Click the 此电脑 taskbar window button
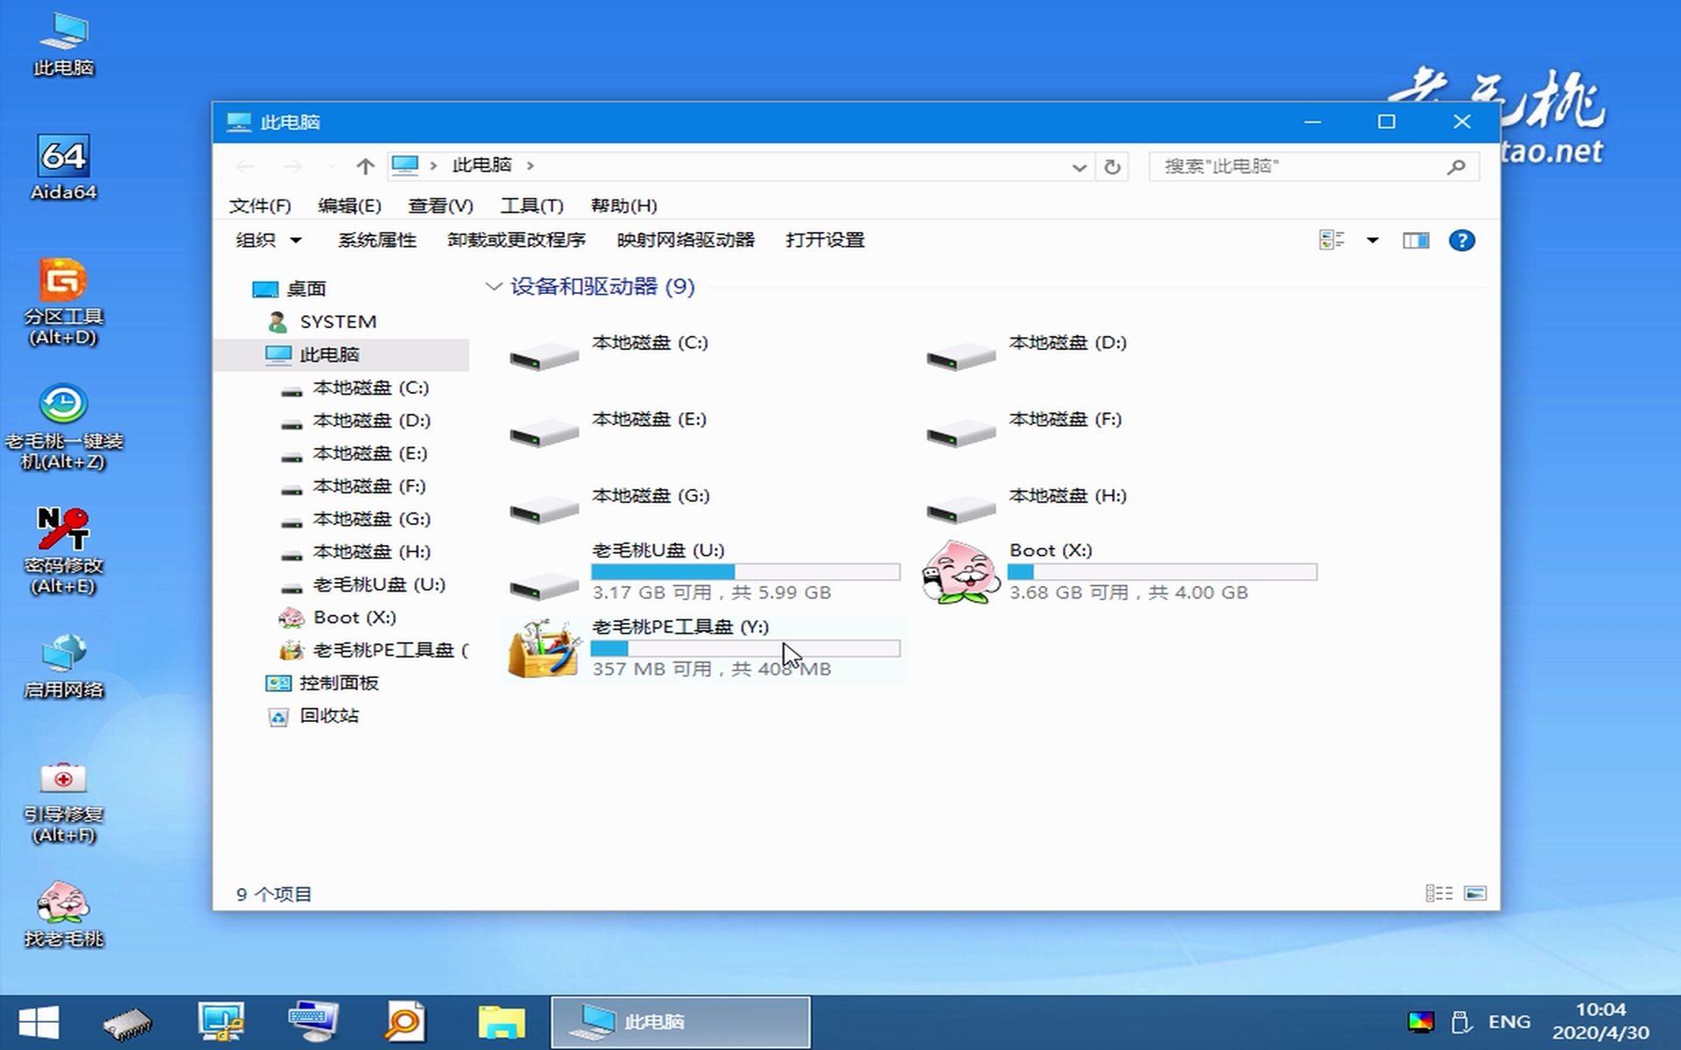This screenshot has width=1681, height=1050. click(x=680, y=1022)
